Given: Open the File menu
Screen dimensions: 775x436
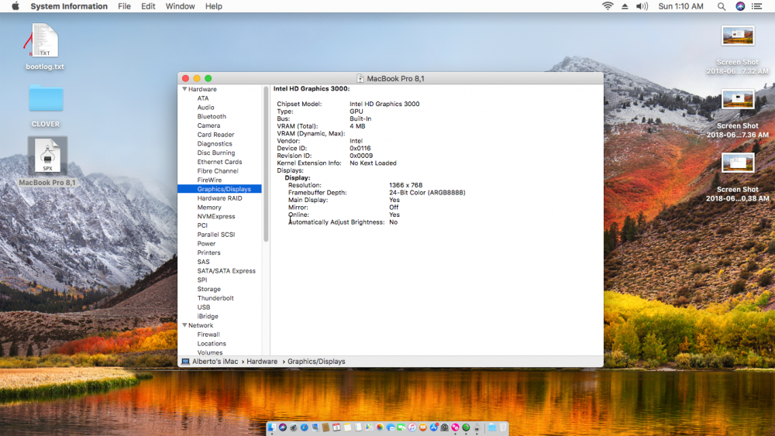Looking at the screenshot, I should [124, 6].
